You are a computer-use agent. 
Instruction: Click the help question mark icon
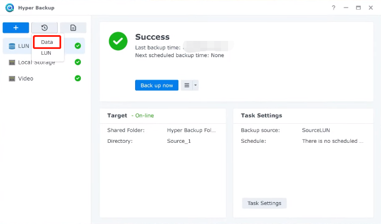coord(334,7)
